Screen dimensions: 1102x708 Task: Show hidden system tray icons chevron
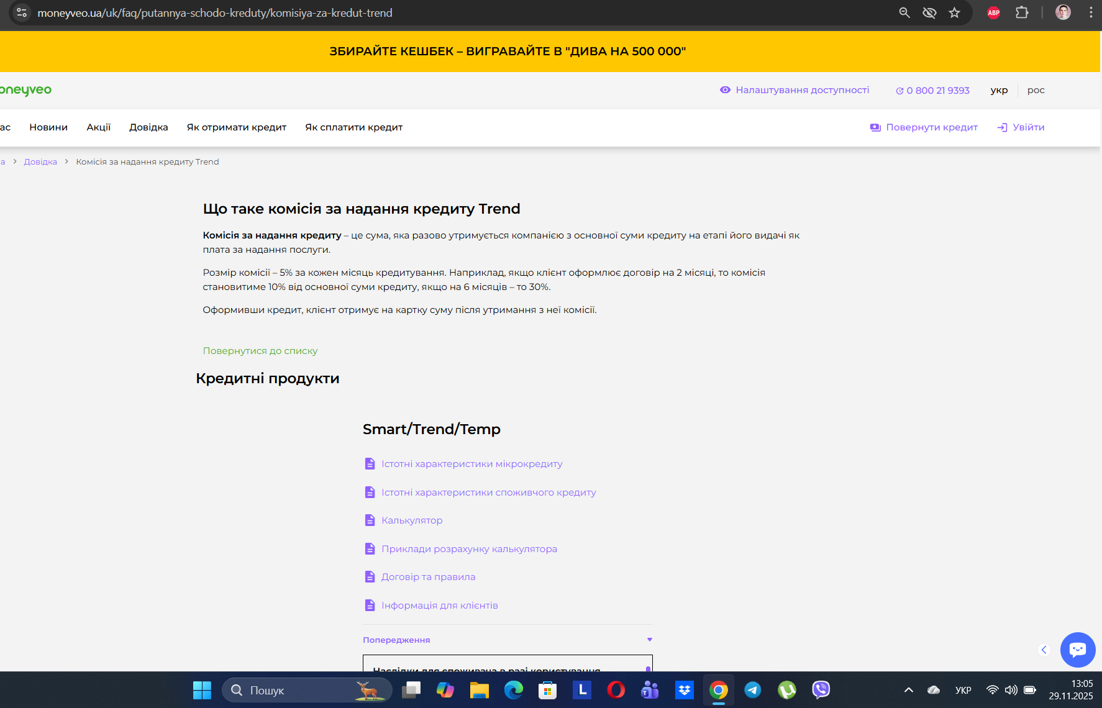[x=909, y=690]
